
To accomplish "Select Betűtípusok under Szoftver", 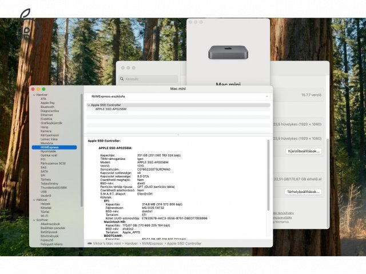I will pyautogui.click(x=49, y=232).
